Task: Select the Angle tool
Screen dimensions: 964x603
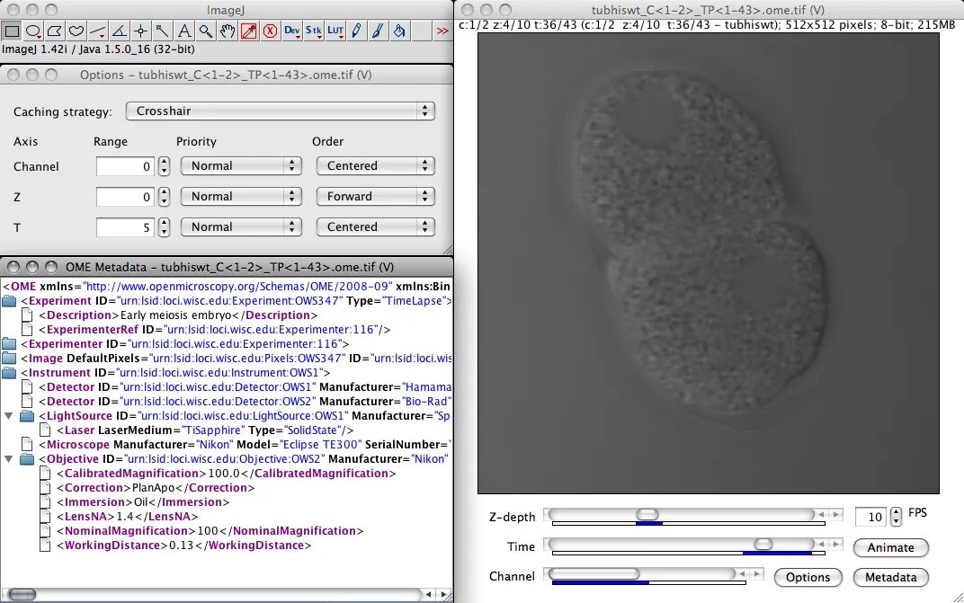Action: tap(120, 31)
